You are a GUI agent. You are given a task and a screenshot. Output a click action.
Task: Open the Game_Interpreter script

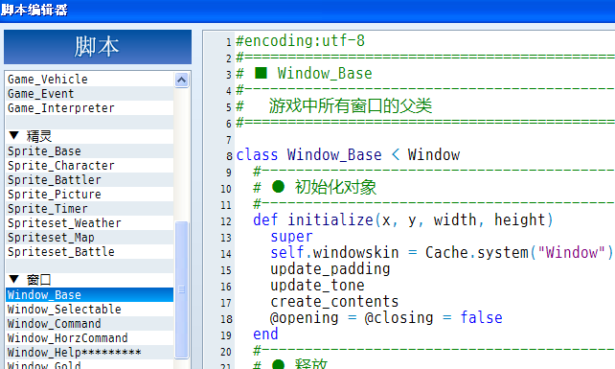[90, 108]
